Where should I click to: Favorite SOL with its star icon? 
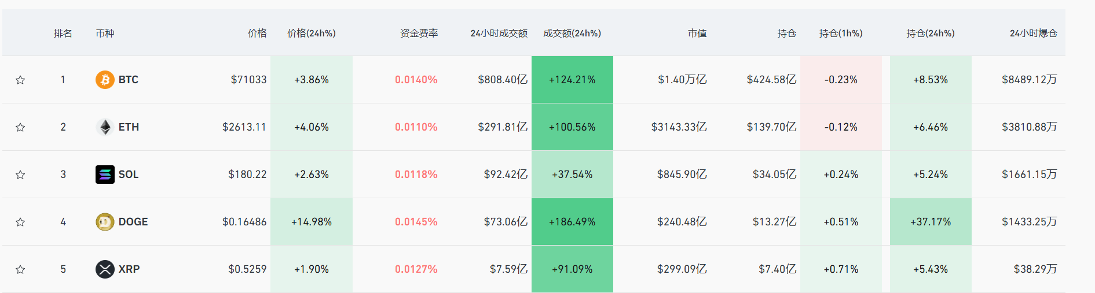[20, 175]
